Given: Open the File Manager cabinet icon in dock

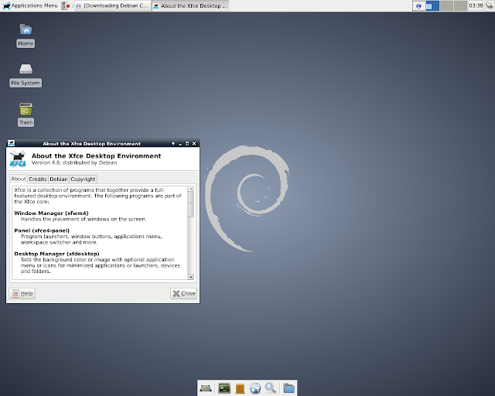Looking at the screenshot, I should (x=240, y=388).
